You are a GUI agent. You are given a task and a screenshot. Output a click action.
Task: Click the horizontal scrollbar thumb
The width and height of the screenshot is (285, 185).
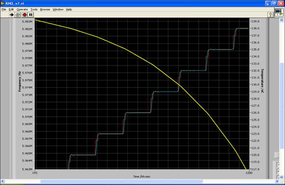pyautogui.click(x=122, y=181)
